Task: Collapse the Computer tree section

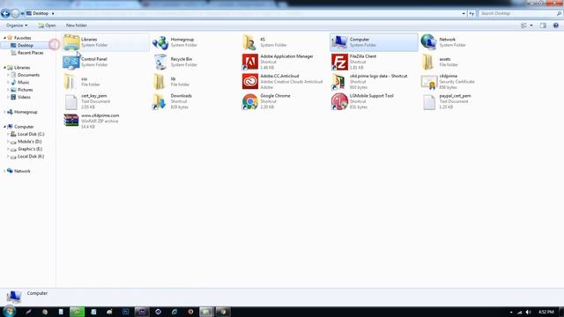Action: click(4, 127)
